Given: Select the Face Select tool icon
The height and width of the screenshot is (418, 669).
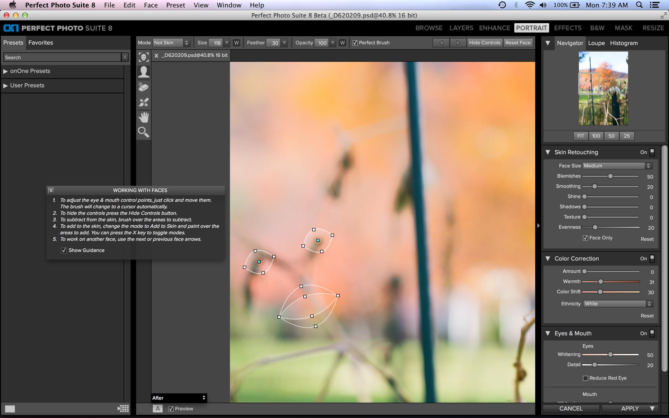Looking at the screenshot, I should tap(144, 57).
